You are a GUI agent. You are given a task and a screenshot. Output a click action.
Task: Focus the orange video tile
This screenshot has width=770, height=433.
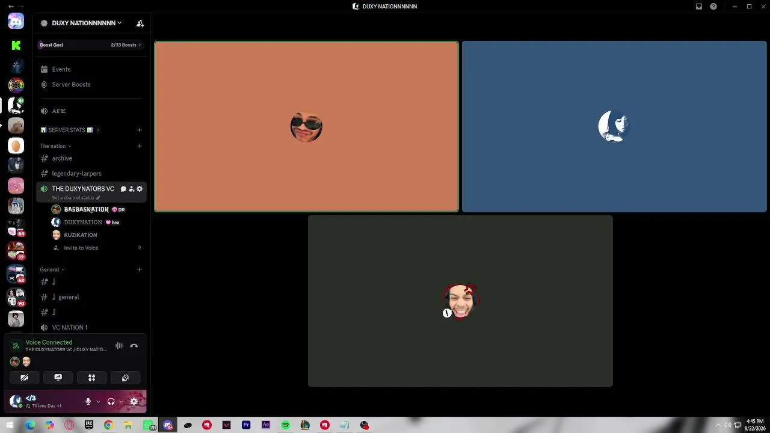click(306, 126)
